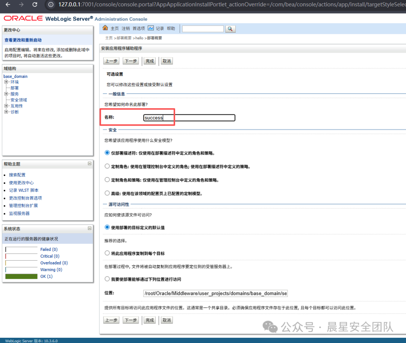This screenshot has width=406, height=343.
Task: Open 记录 WLST 脚本 help link
Action: pos(24,190)
